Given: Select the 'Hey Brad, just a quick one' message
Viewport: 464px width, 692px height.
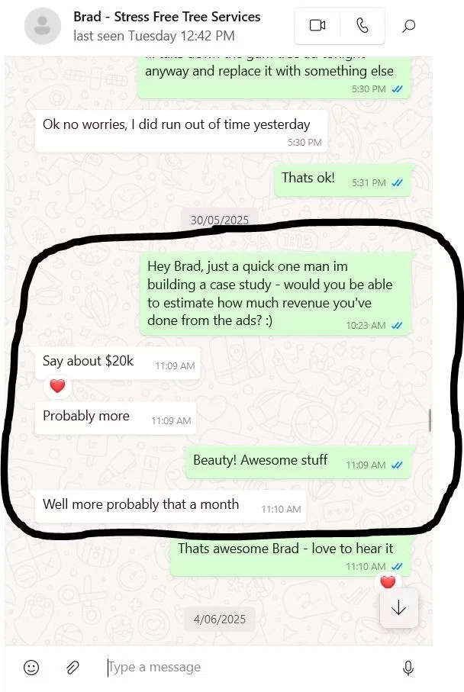Looking at the screenshot, I should (276, 294).
